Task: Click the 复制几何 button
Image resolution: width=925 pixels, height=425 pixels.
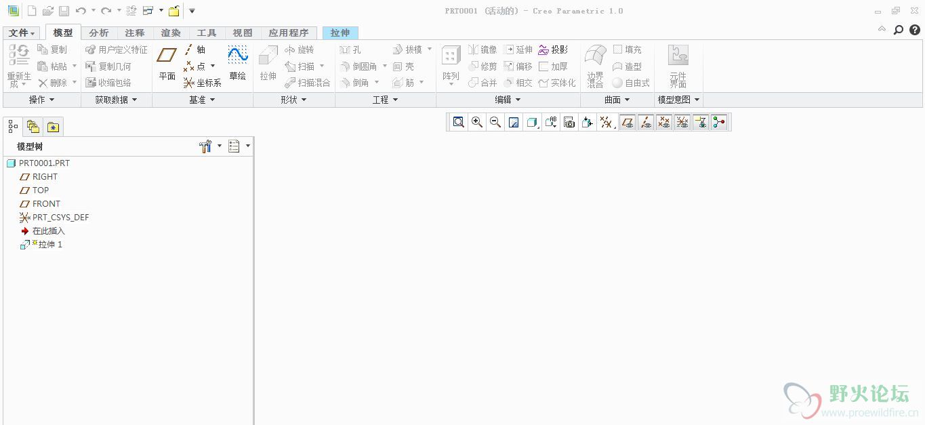Action: coord(108,66)
